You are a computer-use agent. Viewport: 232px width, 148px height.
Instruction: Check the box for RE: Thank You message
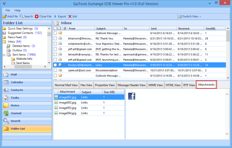(55, 39)
